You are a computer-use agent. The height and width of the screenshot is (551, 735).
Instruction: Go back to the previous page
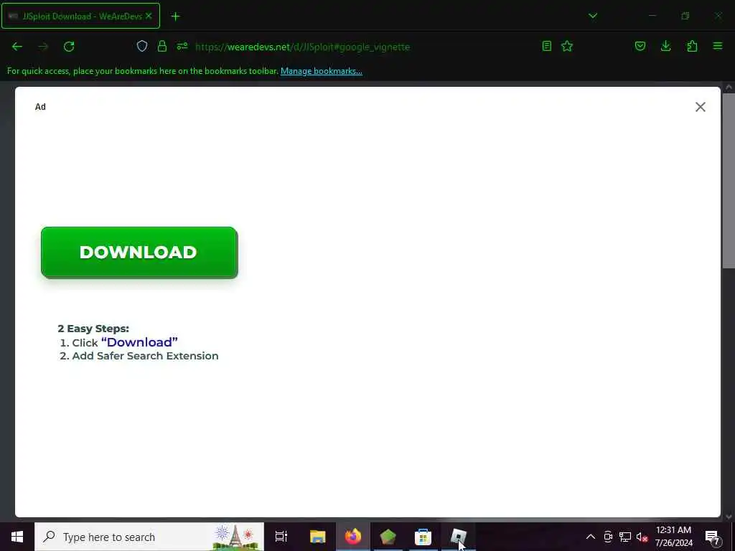coord(17,47)
